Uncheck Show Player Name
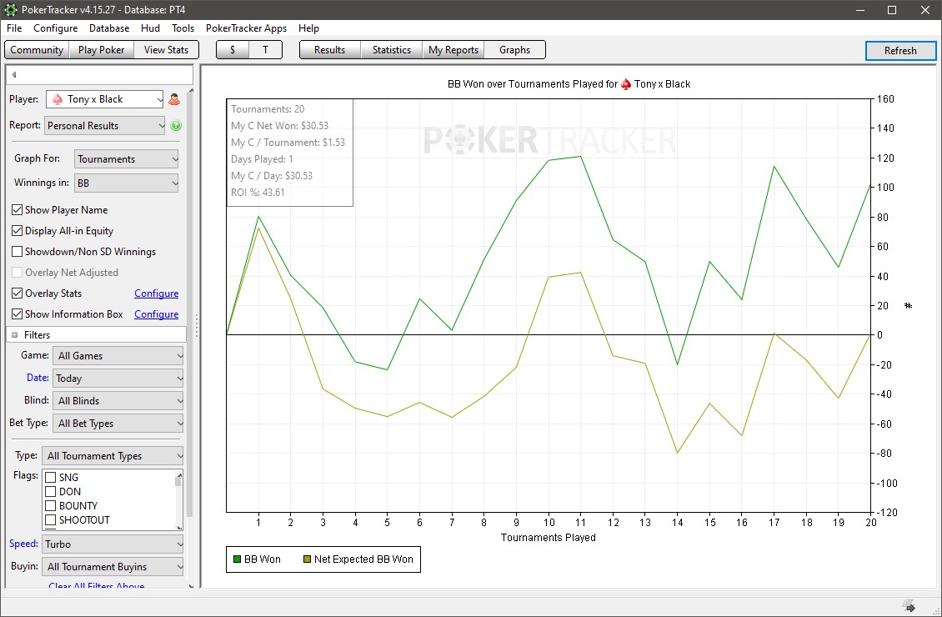The image size is (942, 617). coord(18,210)
